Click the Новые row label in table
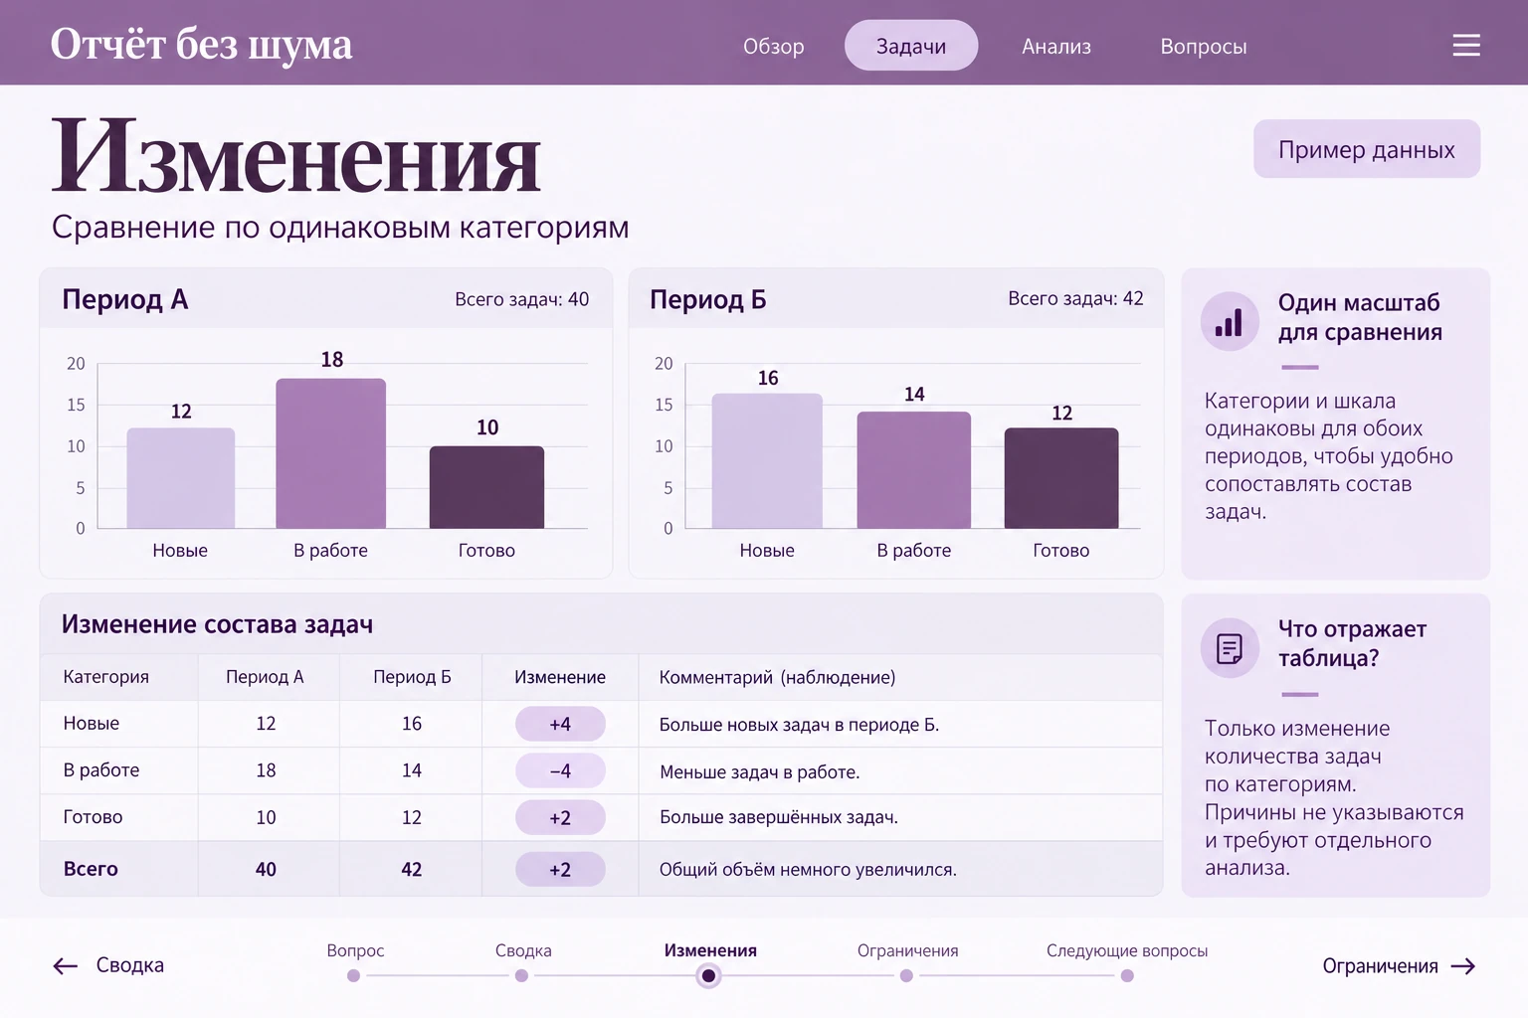The width and height of the screenshot is (1528, 1018). pos(91,724)
